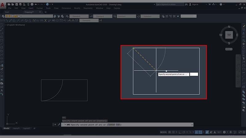Open the Text Style Standard dropdown
The height and width of the screenshot is (138, 246).
click(x=79, y=16)
